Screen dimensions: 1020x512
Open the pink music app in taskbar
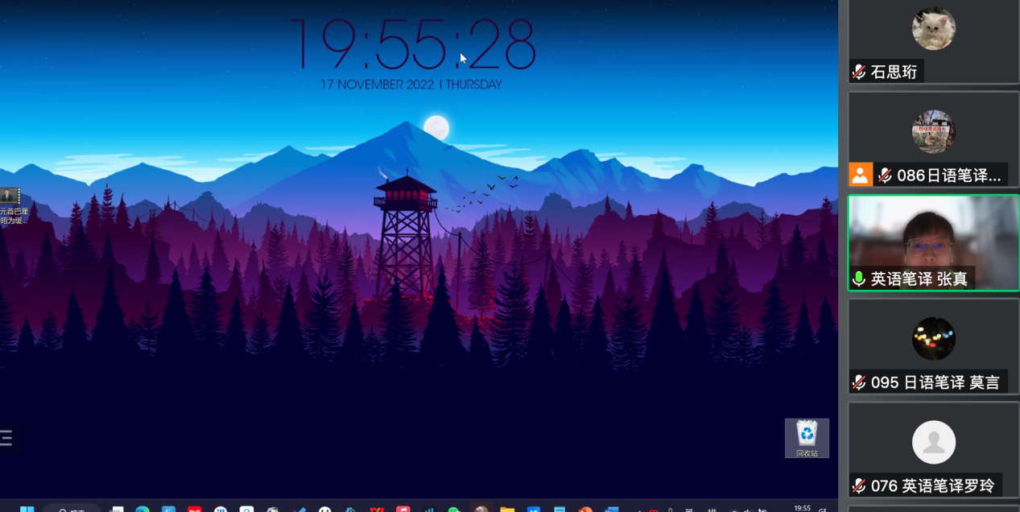(x=403, y=509)
